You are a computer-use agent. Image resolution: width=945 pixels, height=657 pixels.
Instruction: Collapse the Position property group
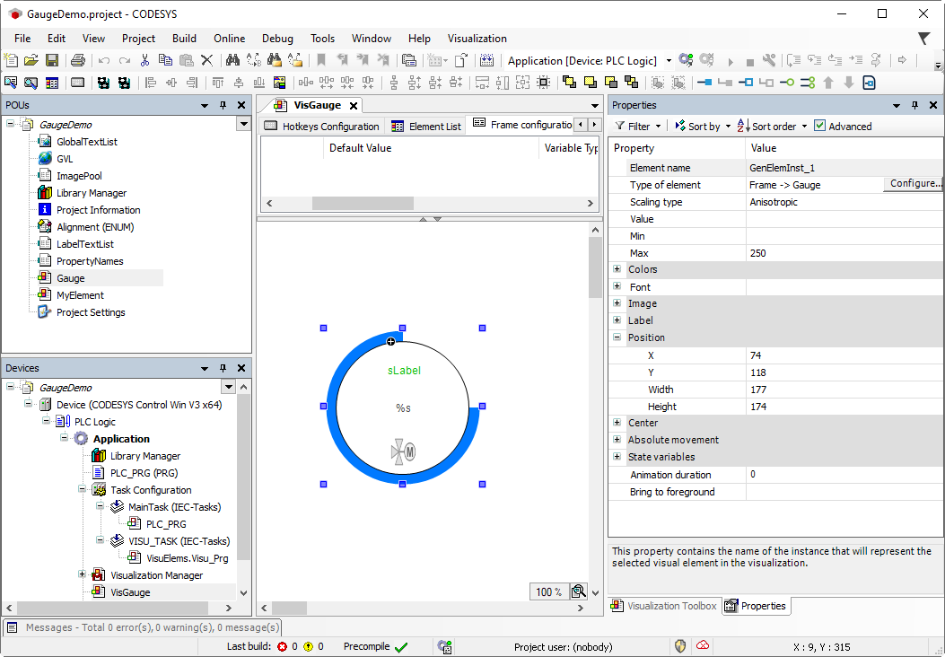click(x=617, y=337)
